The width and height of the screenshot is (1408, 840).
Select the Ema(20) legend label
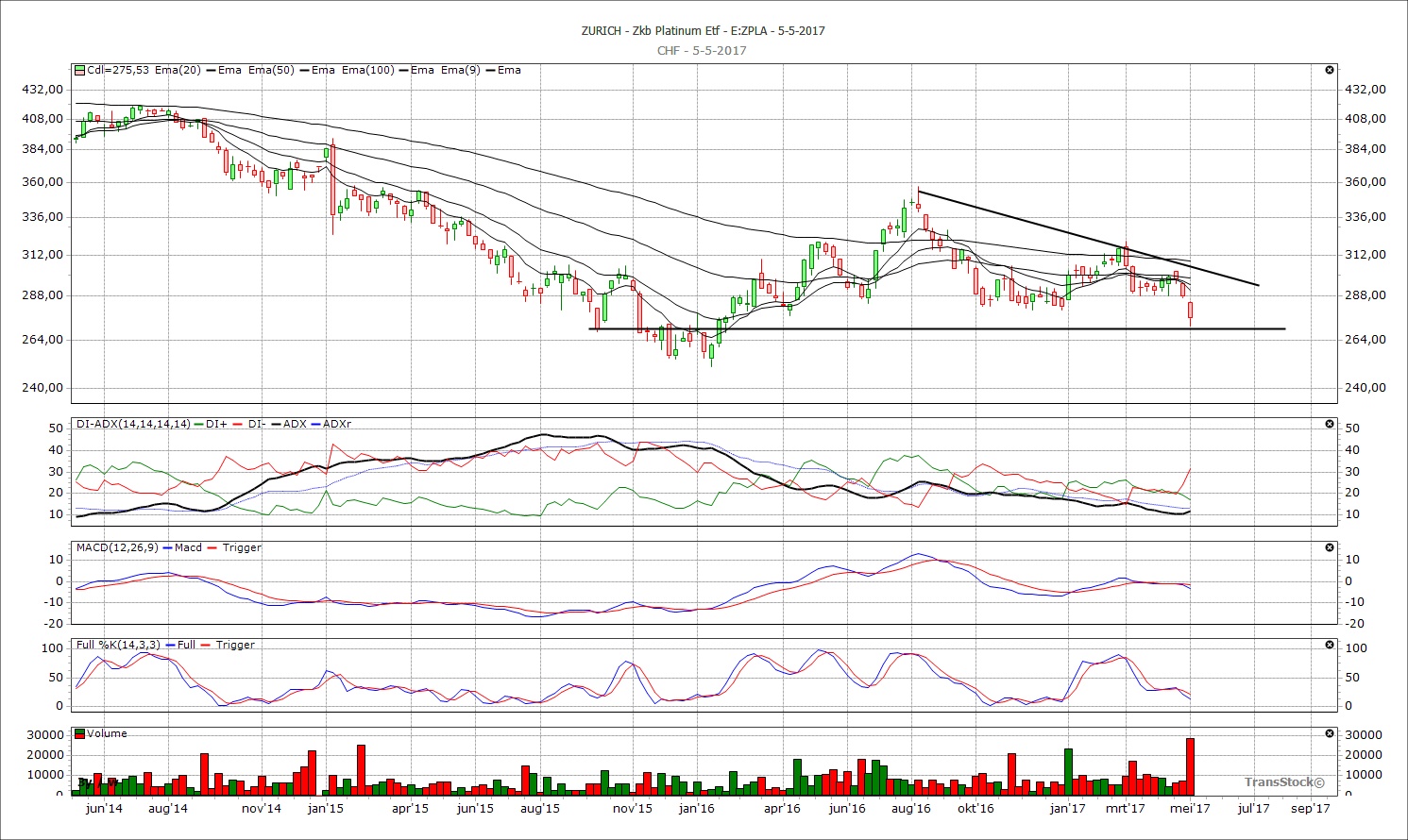pos(178,70)
